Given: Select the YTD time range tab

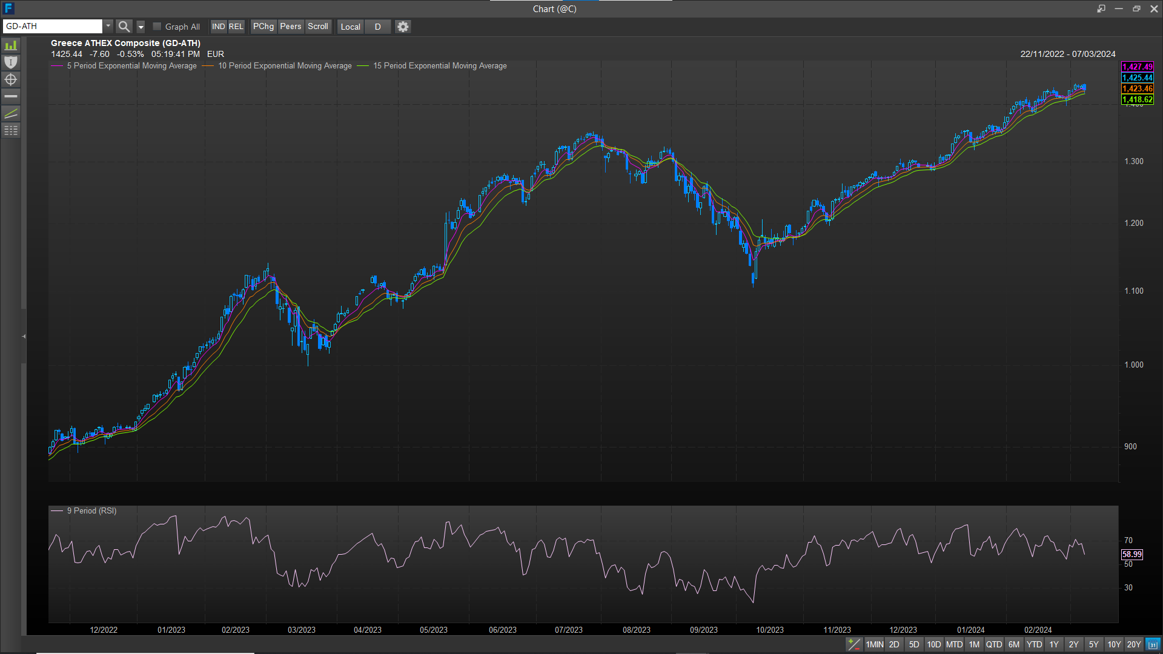Looking at the screenshot, I should click(1034, 644).
